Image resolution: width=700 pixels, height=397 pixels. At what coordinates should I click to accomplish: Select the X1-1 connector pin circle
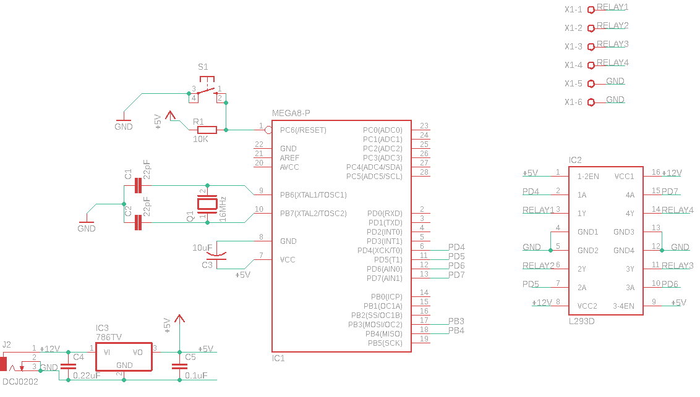click(591, 10)
